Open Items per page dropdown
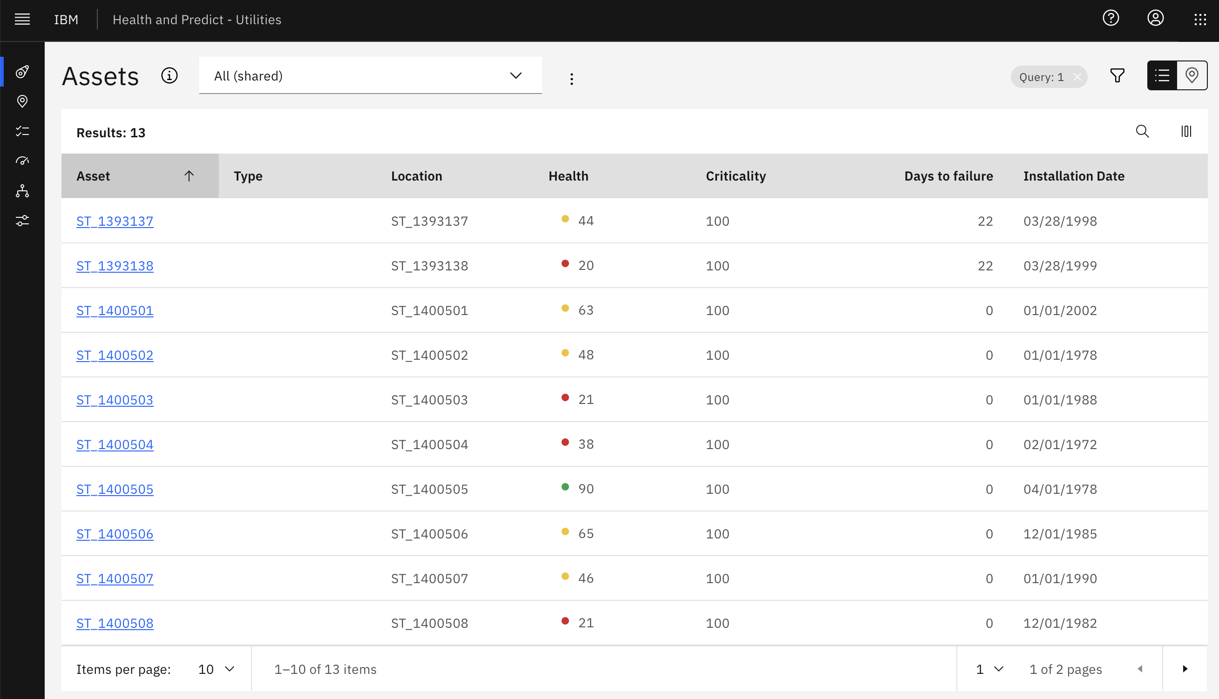Viewport: 1219px width, 699px height. click(x=216, y=669)
